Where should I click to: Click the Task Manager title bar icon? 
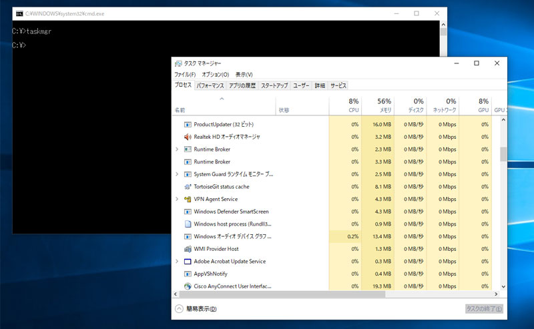pos(178,63)
